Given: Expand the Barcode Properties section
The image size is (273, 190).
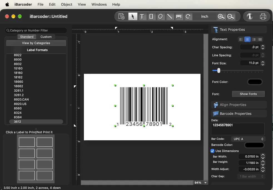Looking at the screenshot, I should pyautogui.click(x=239, y=113).
